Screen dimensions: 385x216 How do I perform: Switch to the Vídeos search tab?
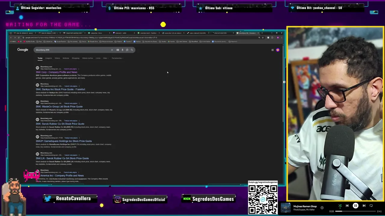[x=57, y=58]
